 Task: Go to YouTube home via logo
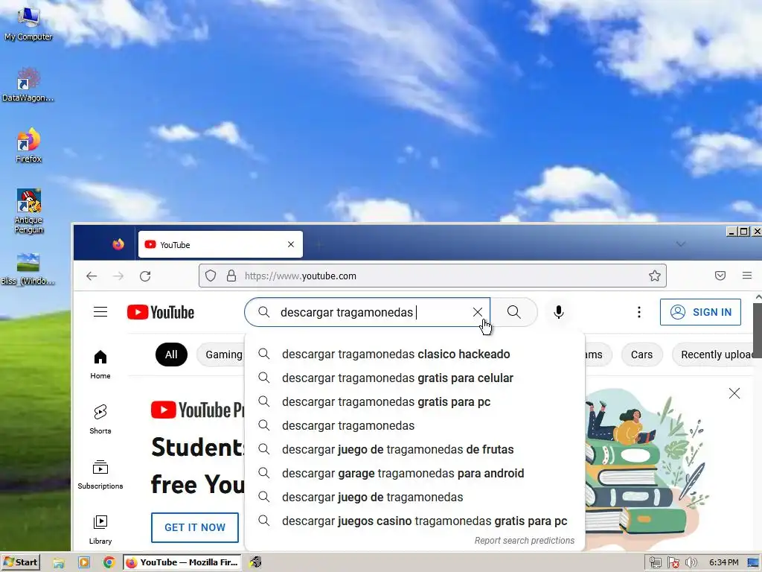click(161, 312)
